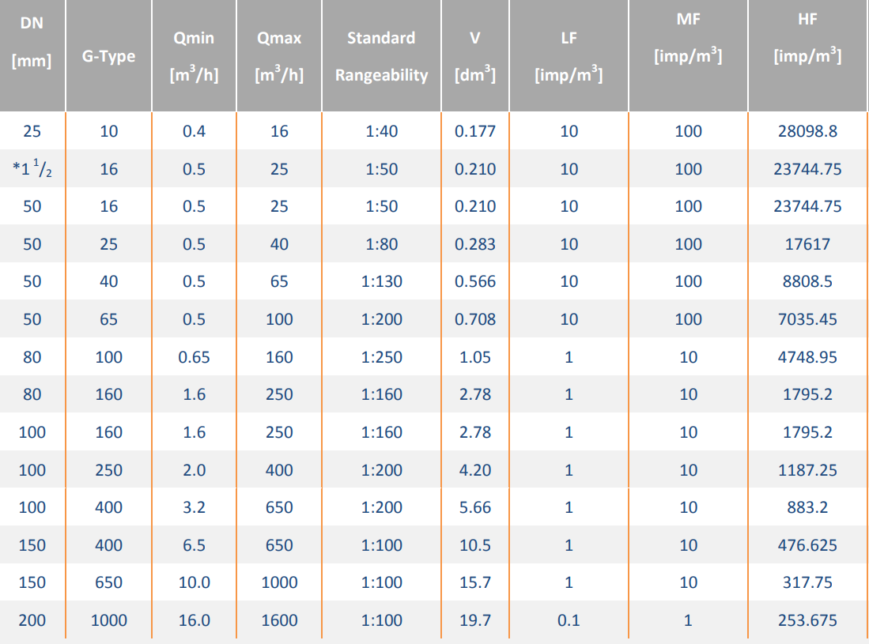Click the Qmax value 1600
The width and height of the screenshot is (869, 644).
point(279,620)
